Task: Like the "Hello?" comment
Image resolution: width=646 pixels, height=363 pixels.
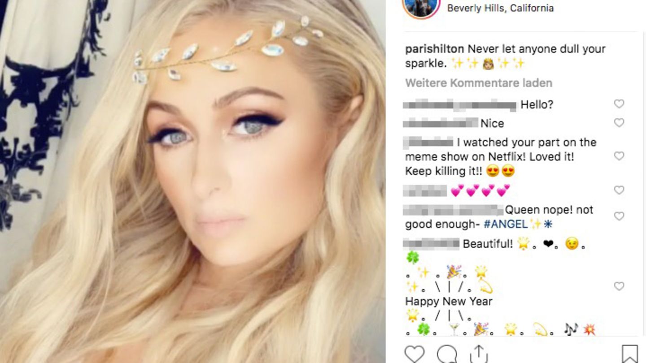Action: point(619,104)
